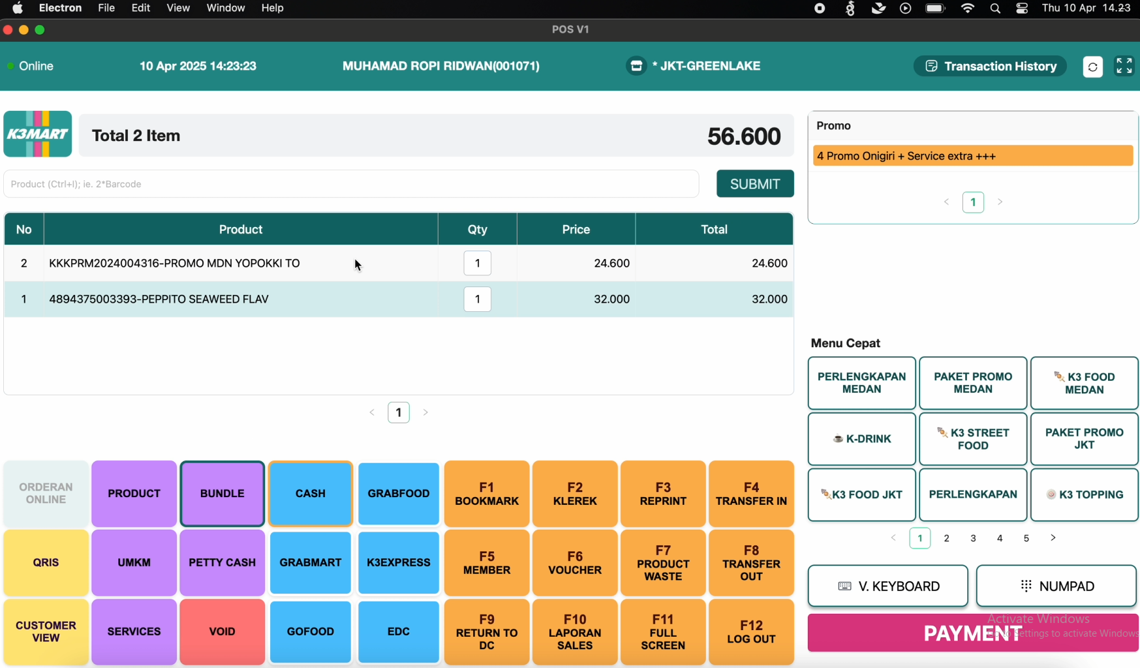This screenshot has width=1140, height=668.
Task: Click the K3MART logo
Action: click(x=38, y=134)
